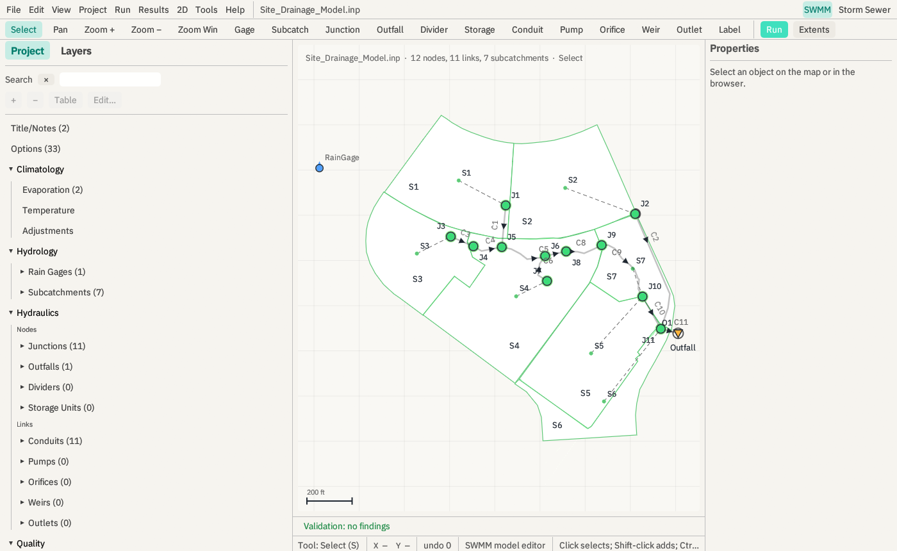
Task: Clear search with the × button
Action: 46,79
